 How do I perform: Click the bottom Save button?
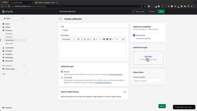(162, 106)
